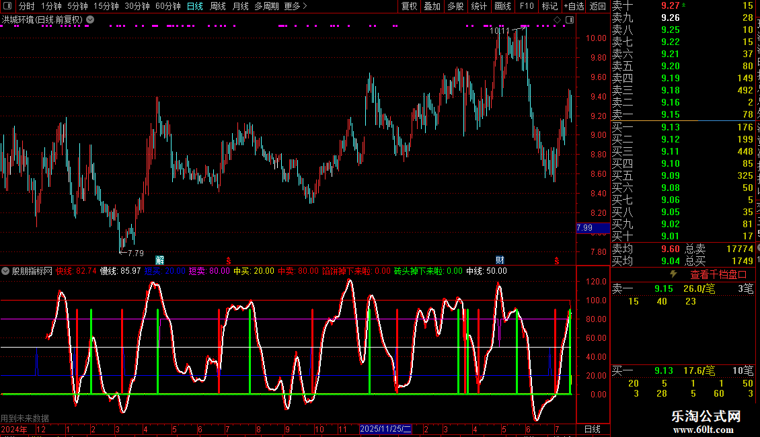Screen dimensions: 760x437
Task: Click the 短买: 20.00 indicator label
Action: (x=165, y=272)
